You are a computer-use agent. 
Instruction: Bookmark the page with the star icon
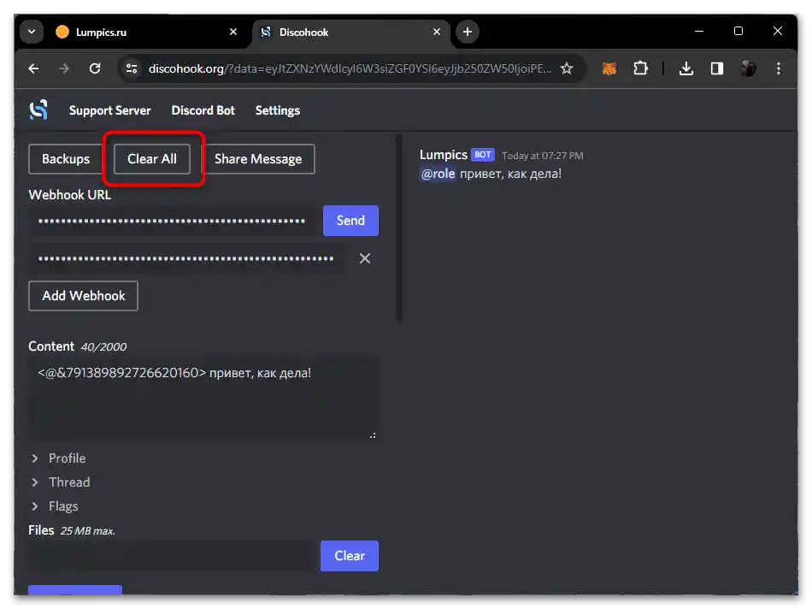(567, 68)
